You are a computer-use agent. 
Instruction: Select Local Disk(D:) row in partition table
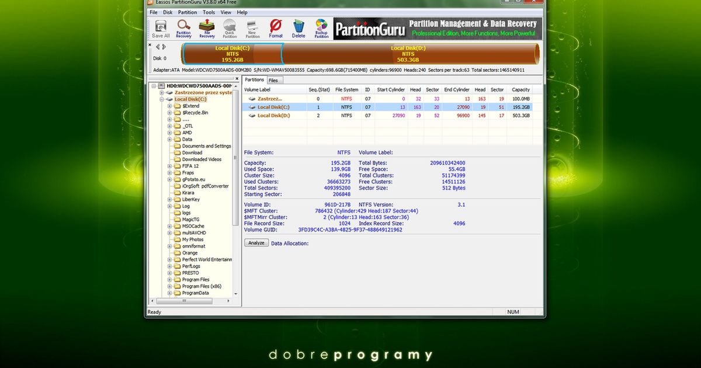[387, 116]
